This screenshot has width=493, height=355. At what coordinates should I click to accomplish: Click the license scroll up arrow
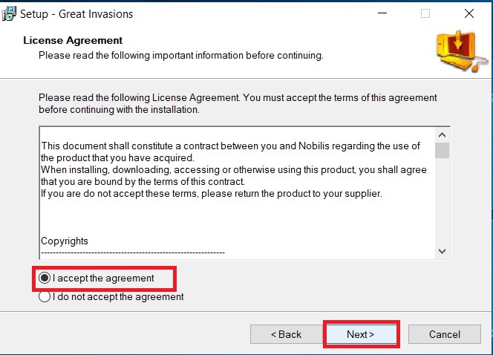442,135
